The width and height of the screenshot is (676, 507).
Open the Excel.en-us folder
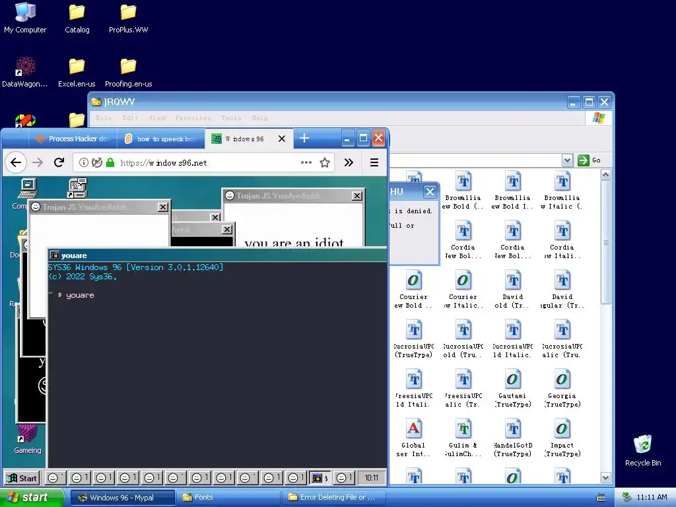pyautogui.click(x=77, y=72)
